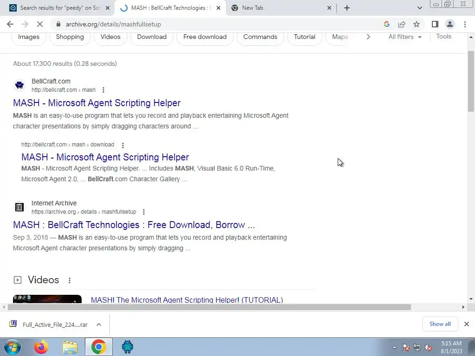Open Chrome's three-dot menu
The width and height of the screenshot is (475, 356).
465,24
